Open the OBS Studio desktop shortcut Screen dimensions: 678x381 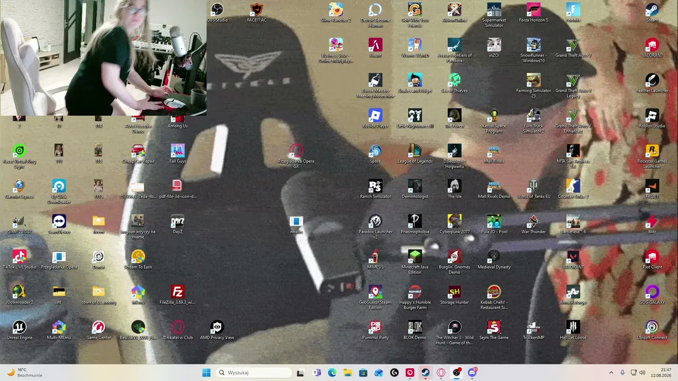[x=217, y=13]
